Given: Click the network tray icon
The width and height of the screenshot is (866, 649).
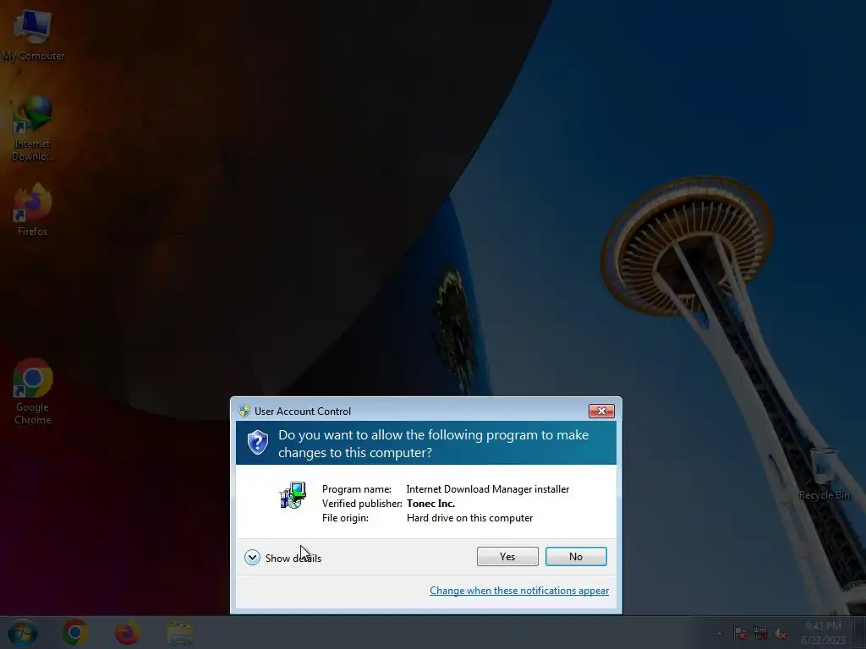Looking at the screenshot, I should 760,633.
